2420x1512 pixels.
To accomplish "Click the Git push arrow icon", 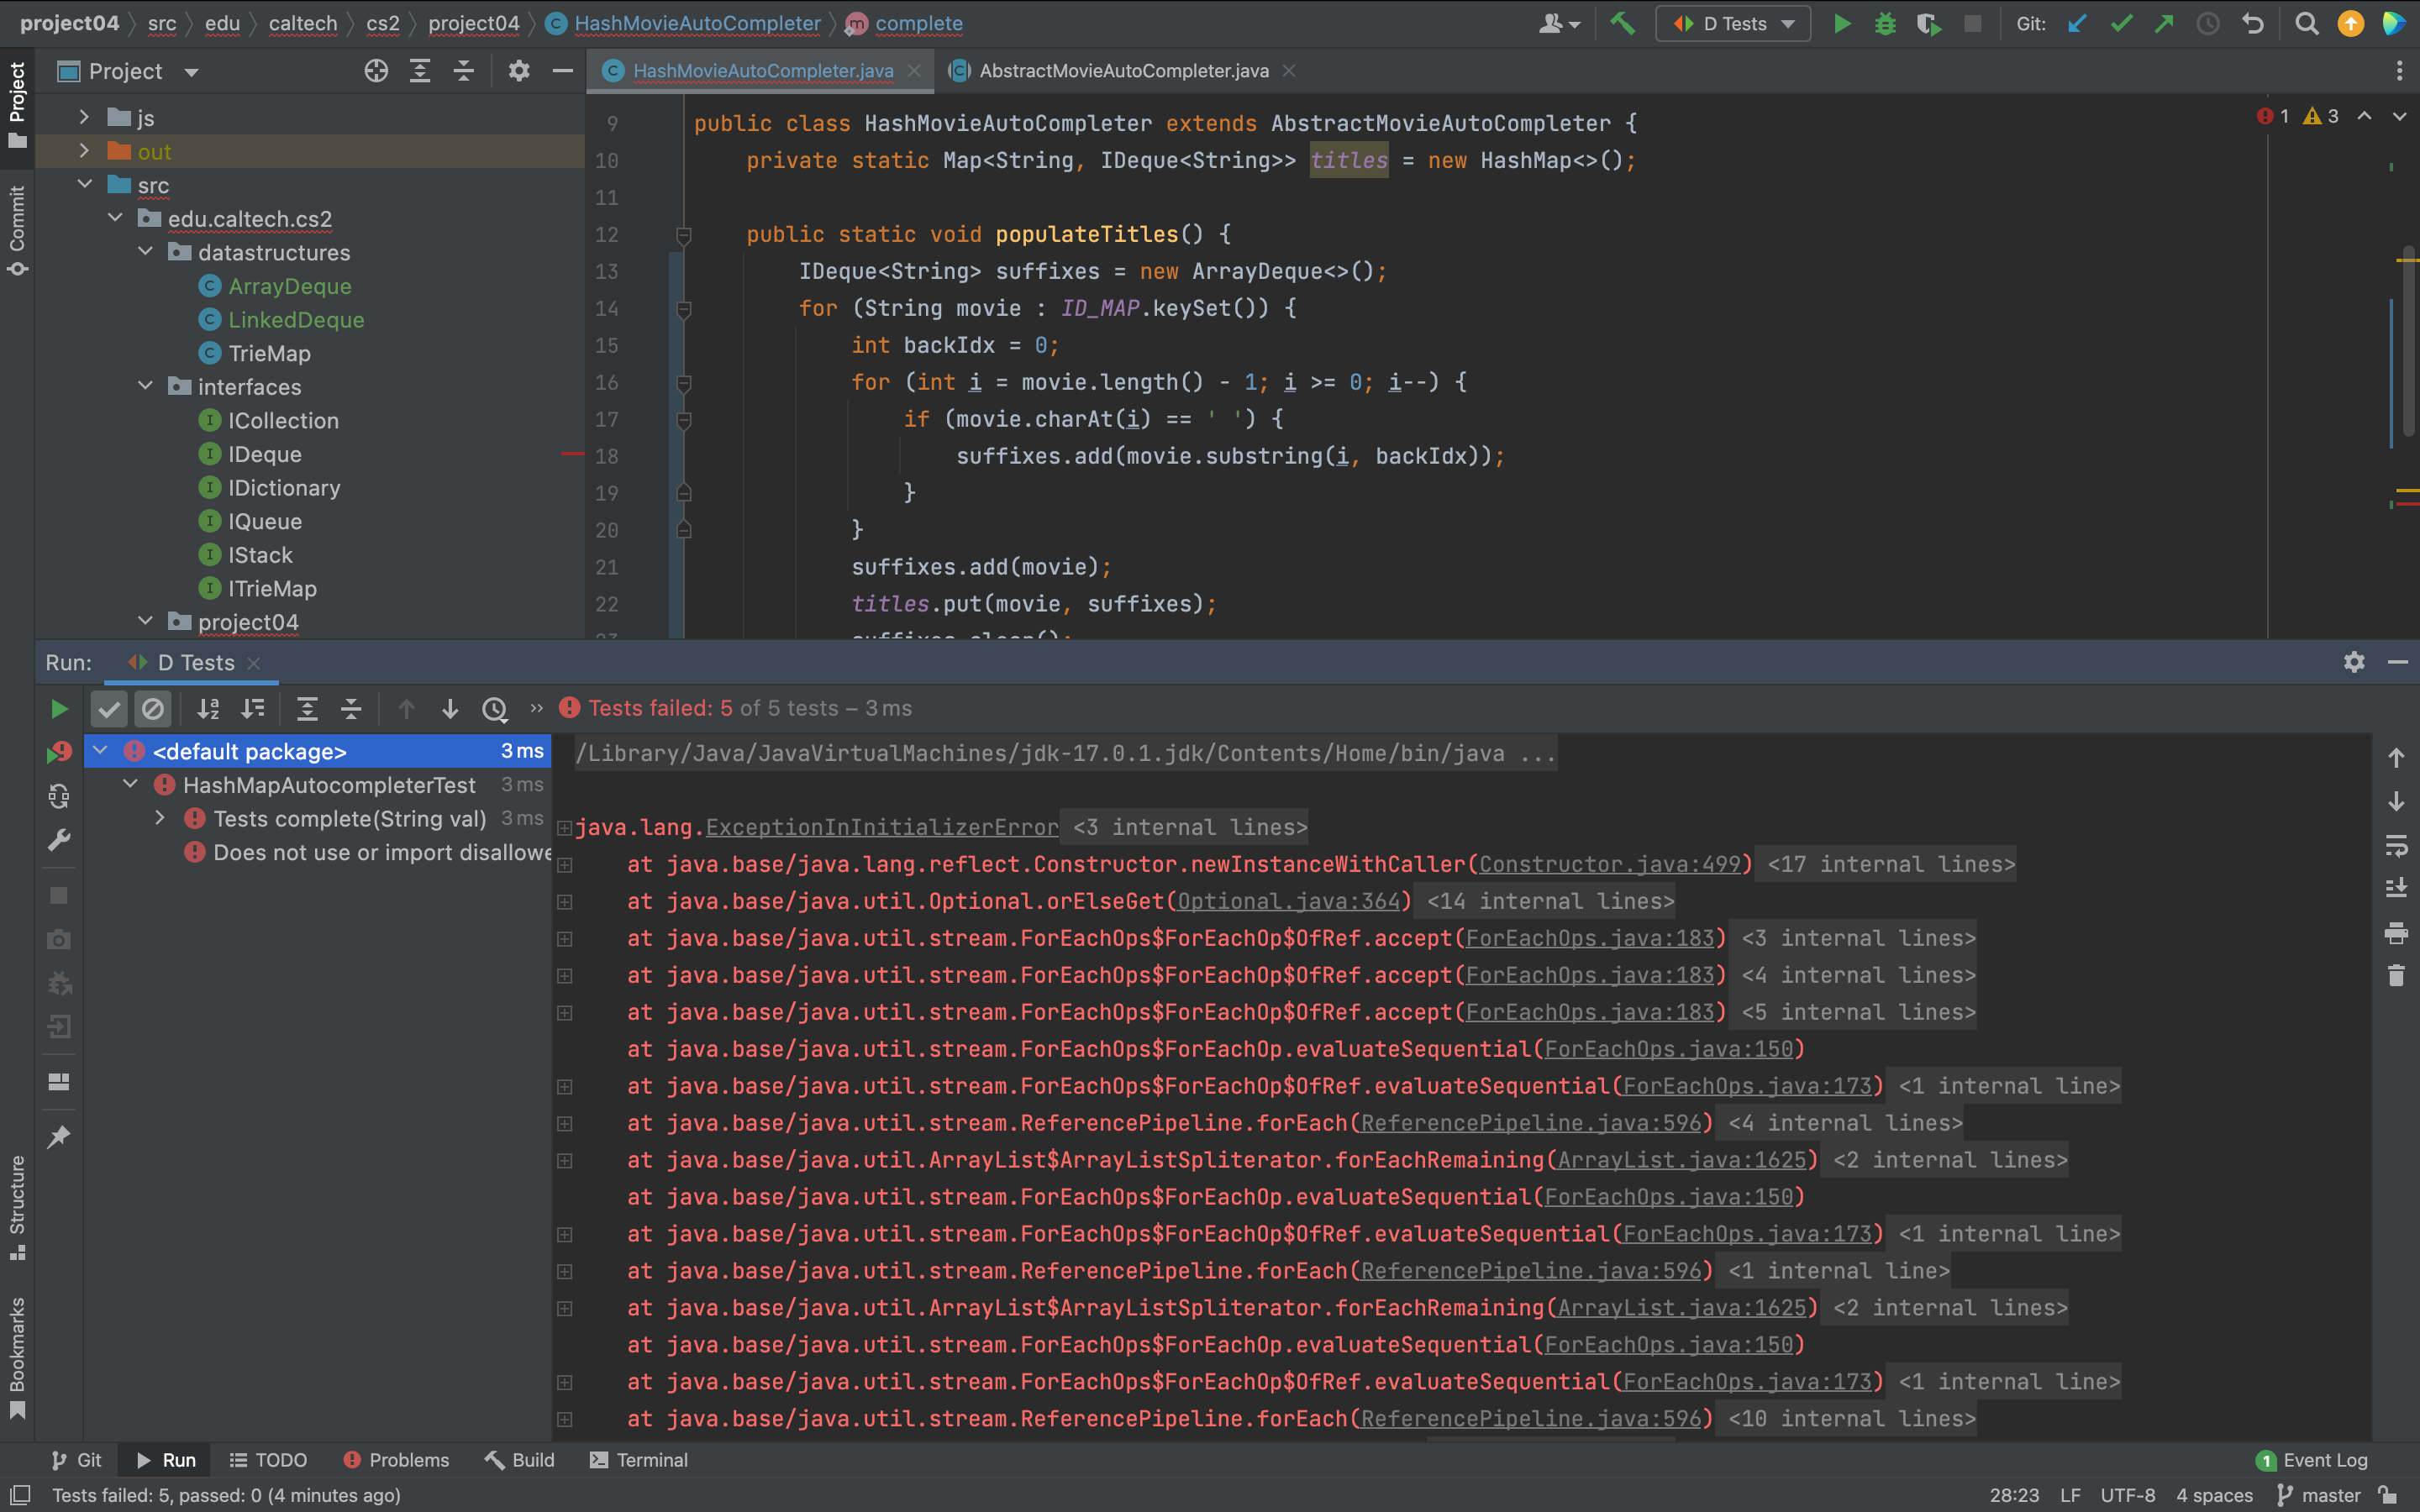I will (x=2164, y=23).
